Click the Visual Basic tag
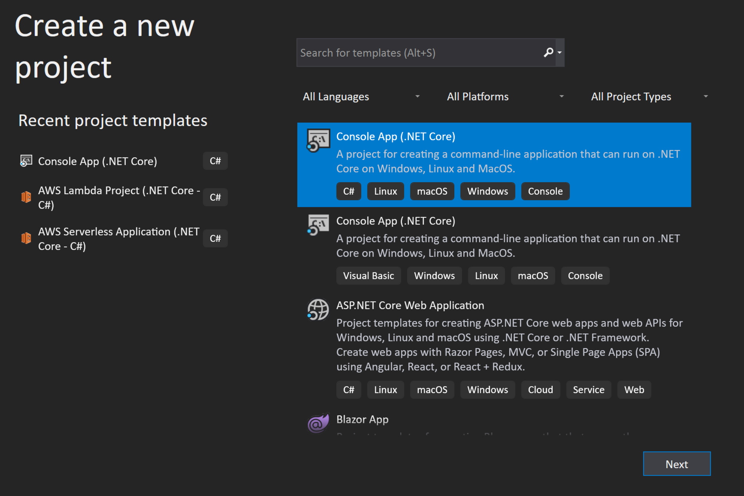 [368, 276]
